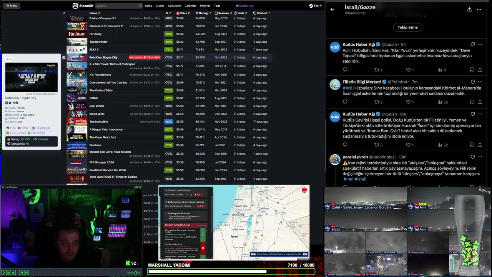The image size is (492, 277).
Task: Open the Patches menu item
Action: (x=205, y=6)
